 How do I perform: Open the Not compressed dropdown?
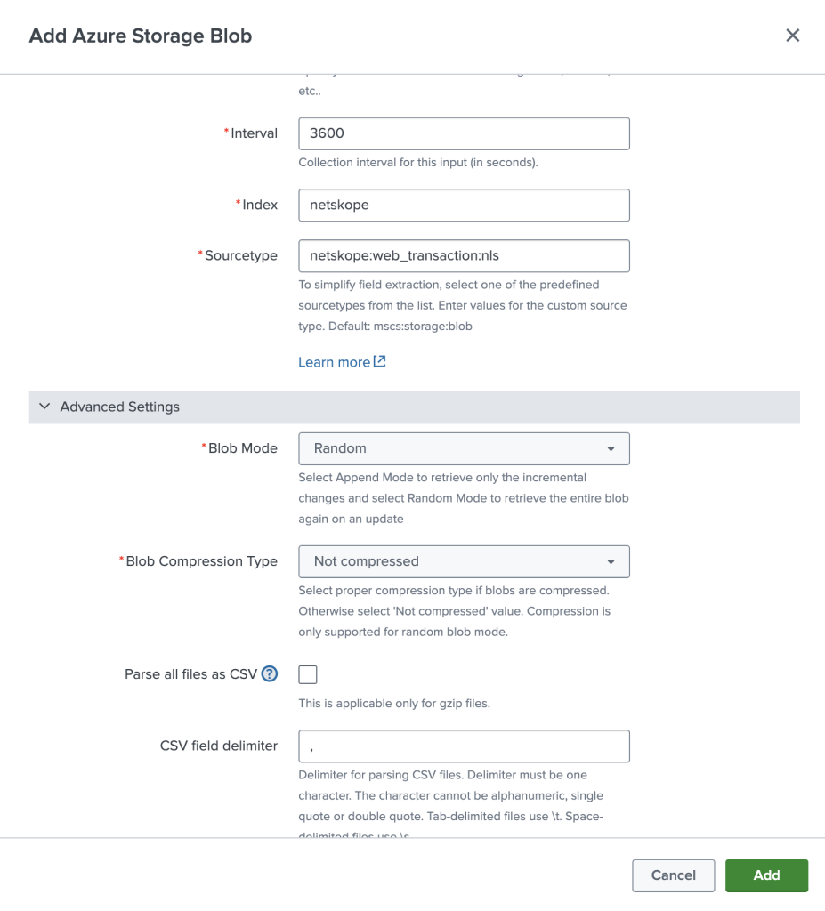[x=464, y=562]
